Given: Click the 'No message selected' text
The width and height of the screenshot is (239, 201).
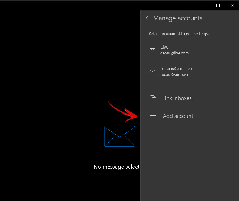Looking at the screenshot, I should (117, 167).
